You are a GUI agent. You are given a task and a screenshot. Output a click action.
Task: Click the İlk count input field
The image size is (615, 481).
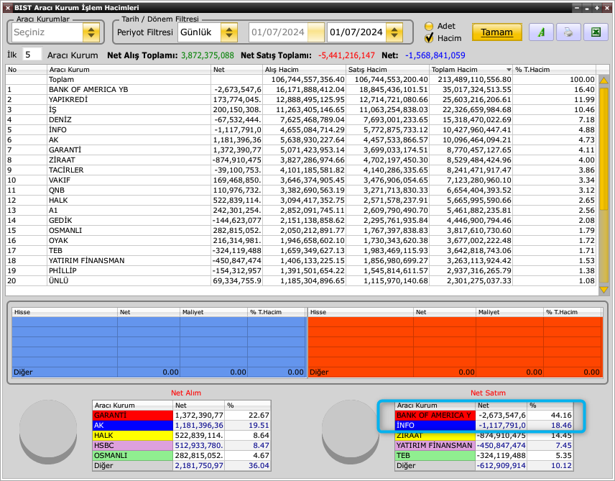pos(32,55)
